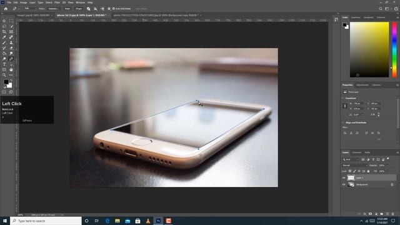Select the Dodge tool
400x225 pixels.
click(x=4, y=59)
